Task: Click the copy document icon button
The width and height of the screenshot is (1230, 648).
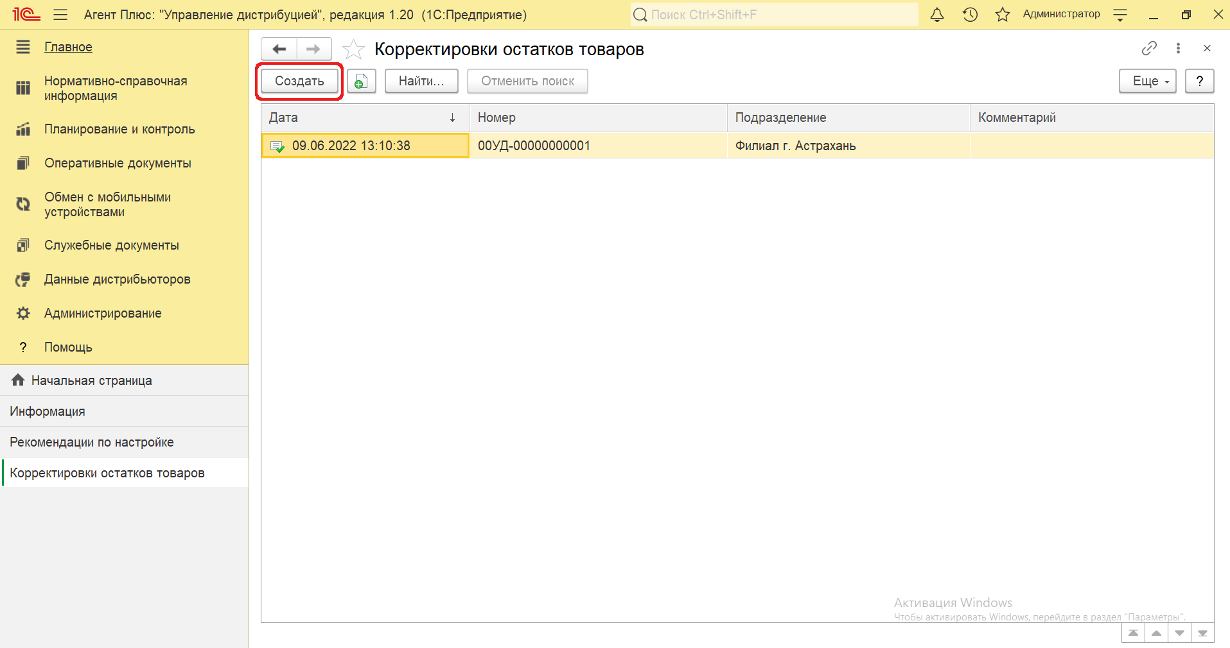Action: coord(361,81)
